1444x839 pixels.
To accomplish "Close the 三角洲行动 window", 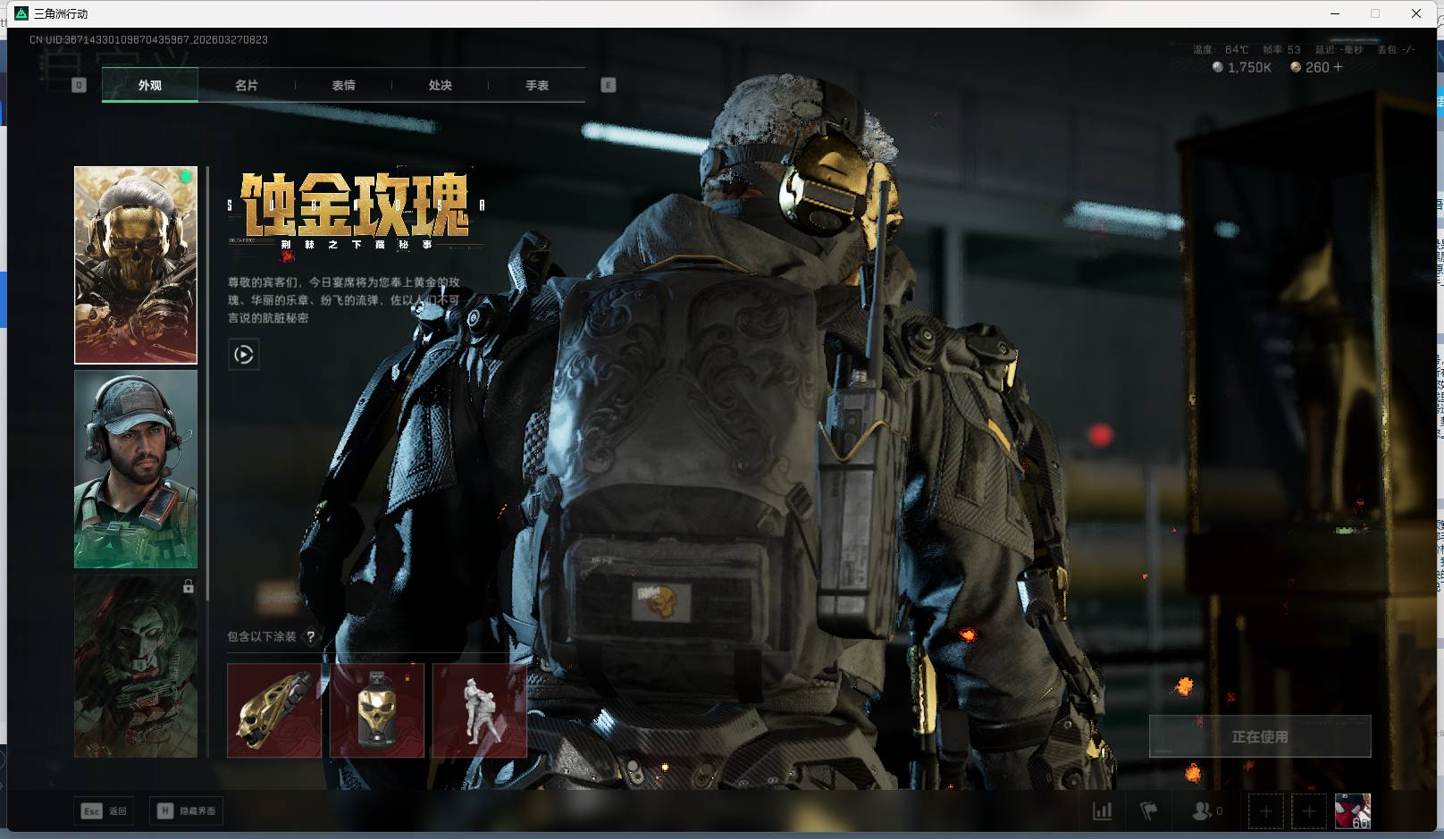I will coord(1416,13).
